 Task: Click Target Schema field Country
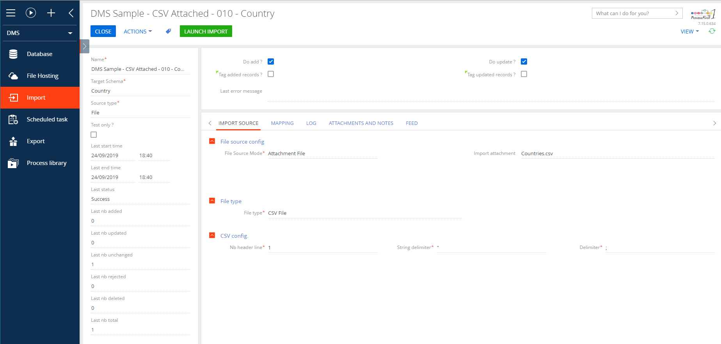tap(140, 91)
